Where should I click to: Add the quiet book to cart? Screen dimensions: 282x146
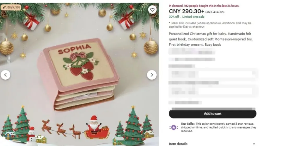pos(213,113)
